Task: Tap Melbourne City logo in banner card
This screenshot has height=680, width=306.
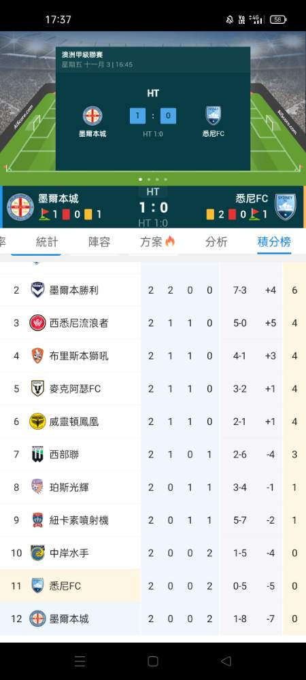Action: [x=92, y=116]
